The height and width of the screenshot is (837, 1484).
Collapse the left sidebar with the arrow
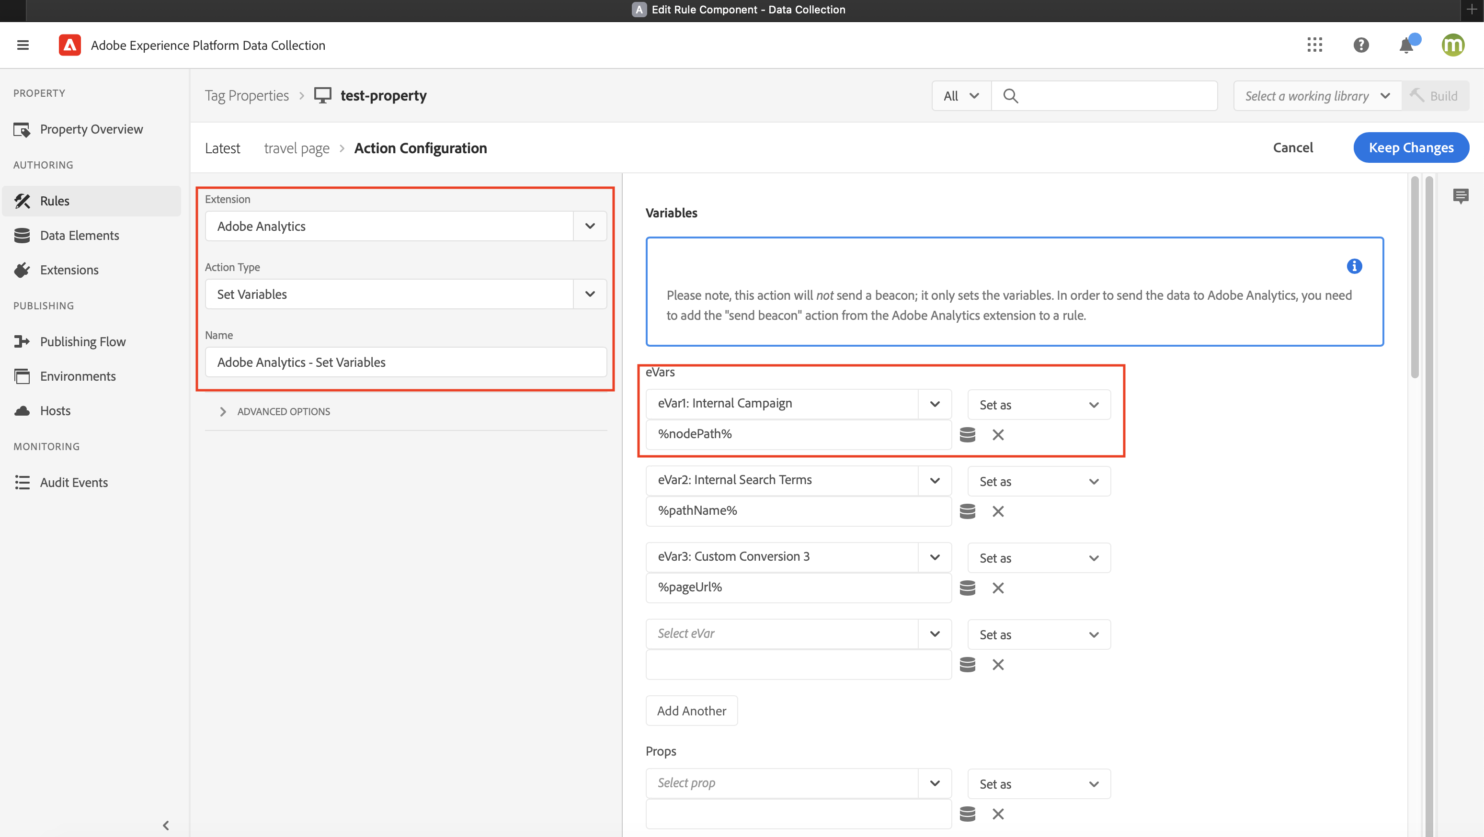tap(166, 825)
